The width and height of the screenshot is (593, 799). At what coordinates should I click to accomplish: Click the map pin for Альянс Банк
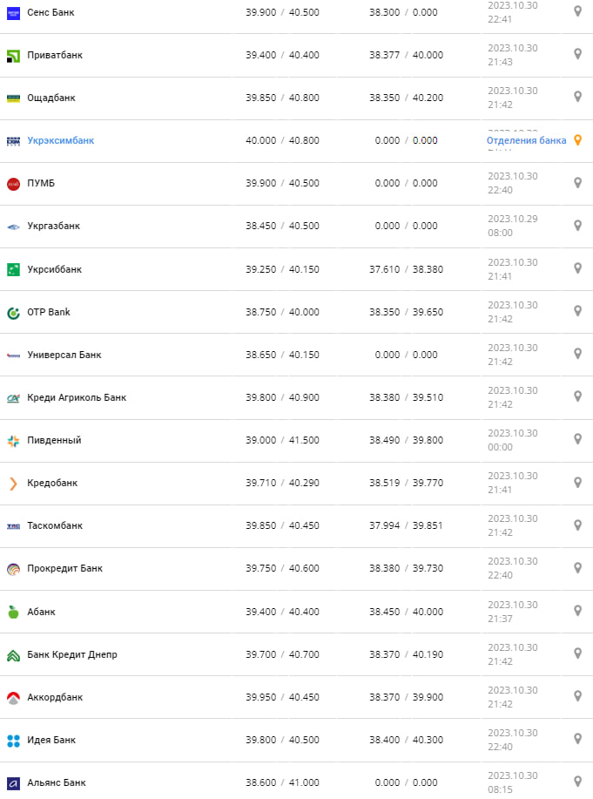click(576, 781)
